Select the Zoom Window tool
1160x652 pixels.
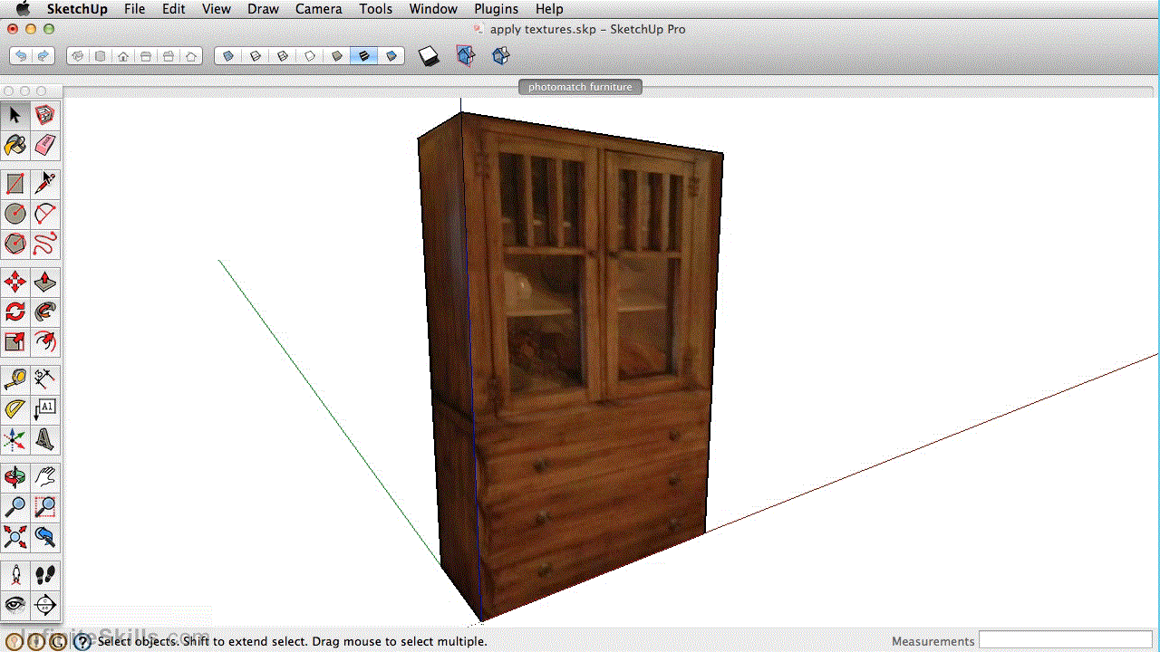coord(45,507)
